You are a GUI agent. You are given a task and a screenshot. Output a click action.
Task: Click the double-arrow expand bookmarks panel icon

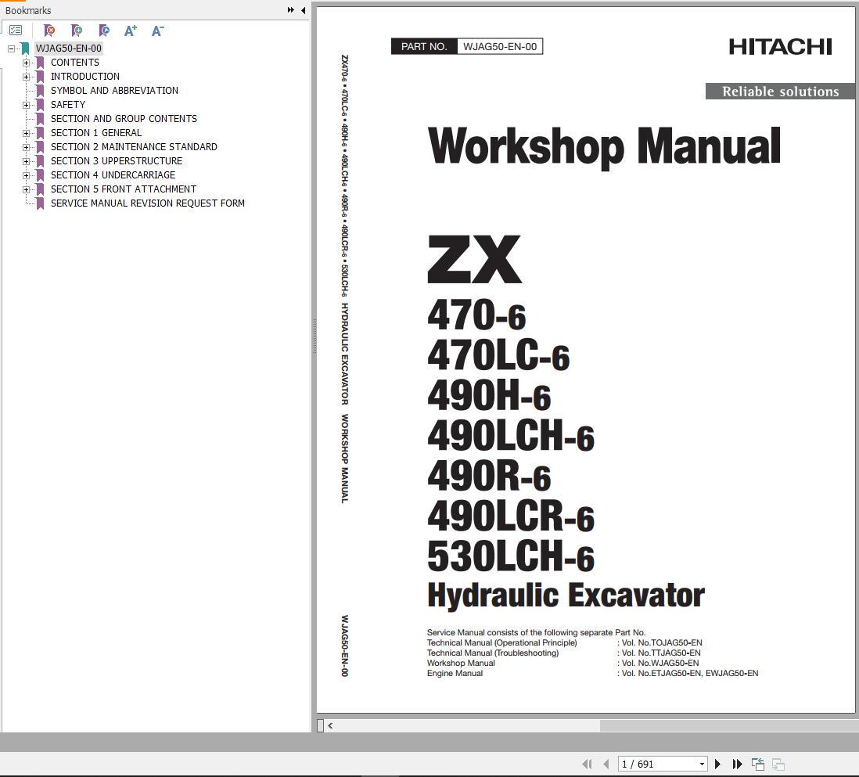pos(291,10)
